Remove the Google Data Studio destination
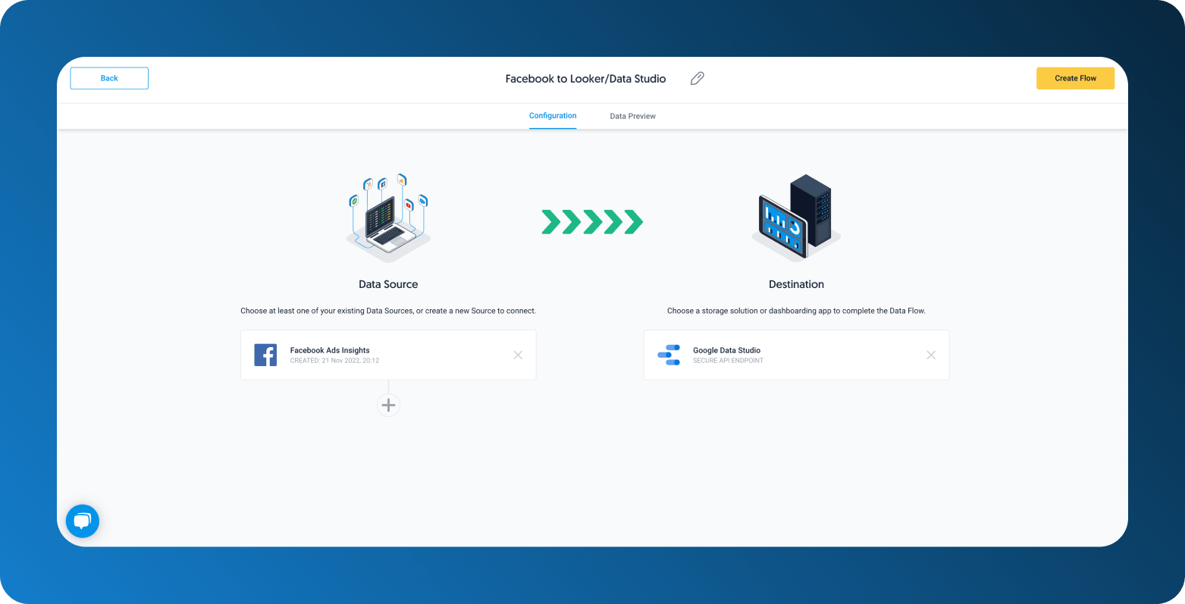This screenshot has width=1185, height=604. [931, 355]
